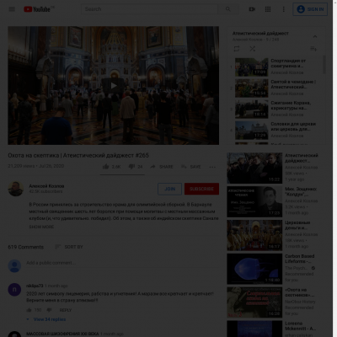The height and width of the screenshot is (337, 337).
Task: Click the Sign In button
Action: coord(310,9)
